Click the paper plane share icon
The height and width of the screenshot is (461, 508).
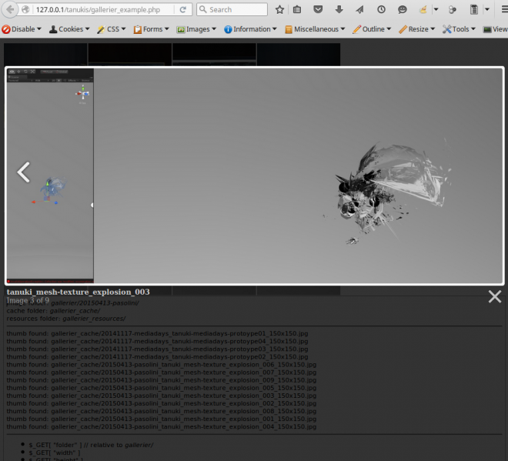click(359, 10)
